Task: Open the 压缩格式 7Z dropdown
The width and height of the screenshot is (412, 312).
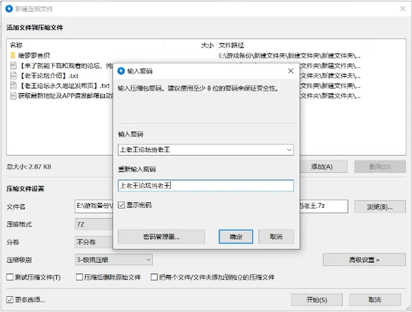Action: pyautogui.click(x=94, y=224)
